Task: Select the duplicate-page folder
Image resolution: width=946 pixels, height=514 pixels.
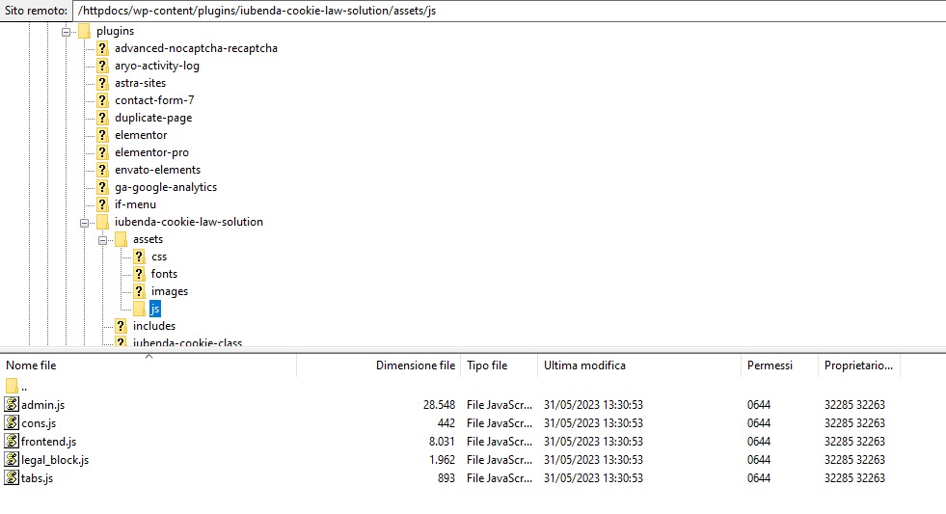Action: (x=153, y=118)
